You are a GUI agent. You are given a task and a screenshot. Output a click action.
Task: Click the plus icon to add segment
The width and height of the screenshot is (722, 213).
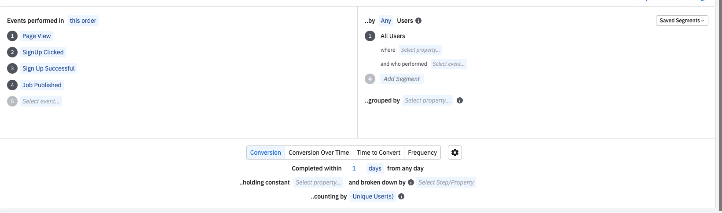coord(370,79)
